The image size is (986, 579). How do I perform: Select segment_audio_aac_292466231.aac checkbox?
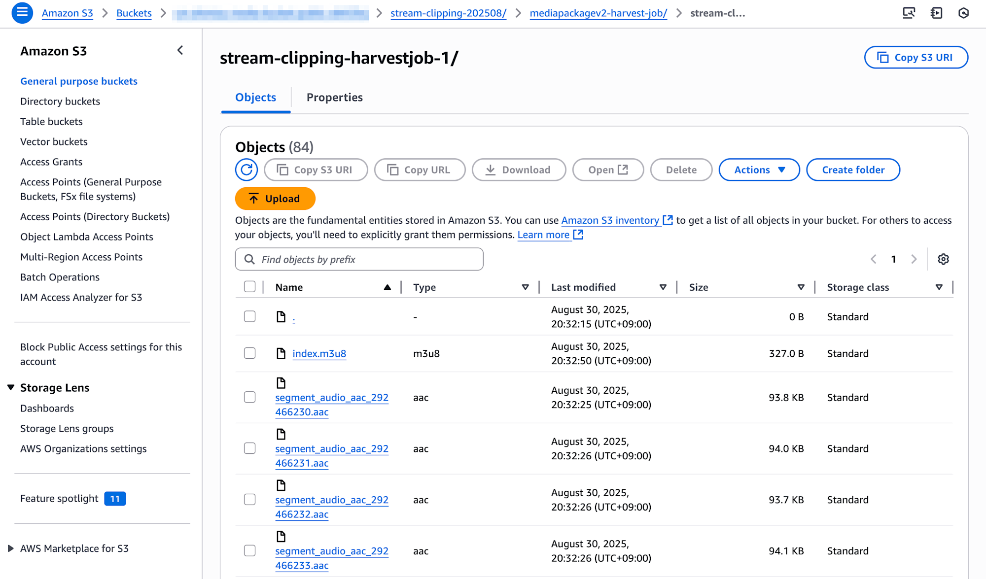pos(250,448)
